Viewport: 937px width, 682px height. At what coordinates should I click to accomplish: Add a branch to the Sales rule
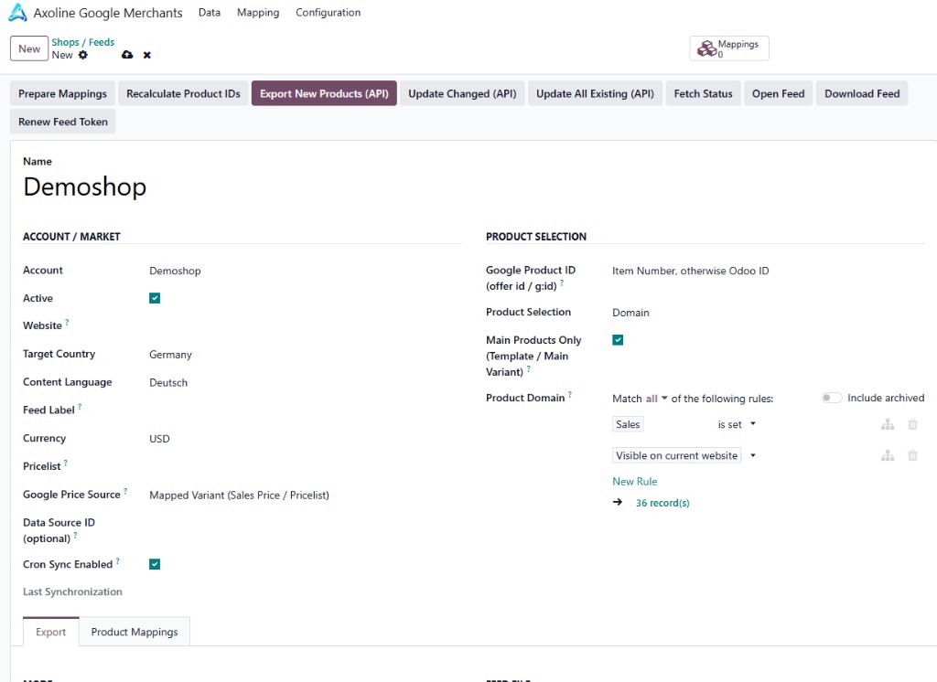click(888, 424)
